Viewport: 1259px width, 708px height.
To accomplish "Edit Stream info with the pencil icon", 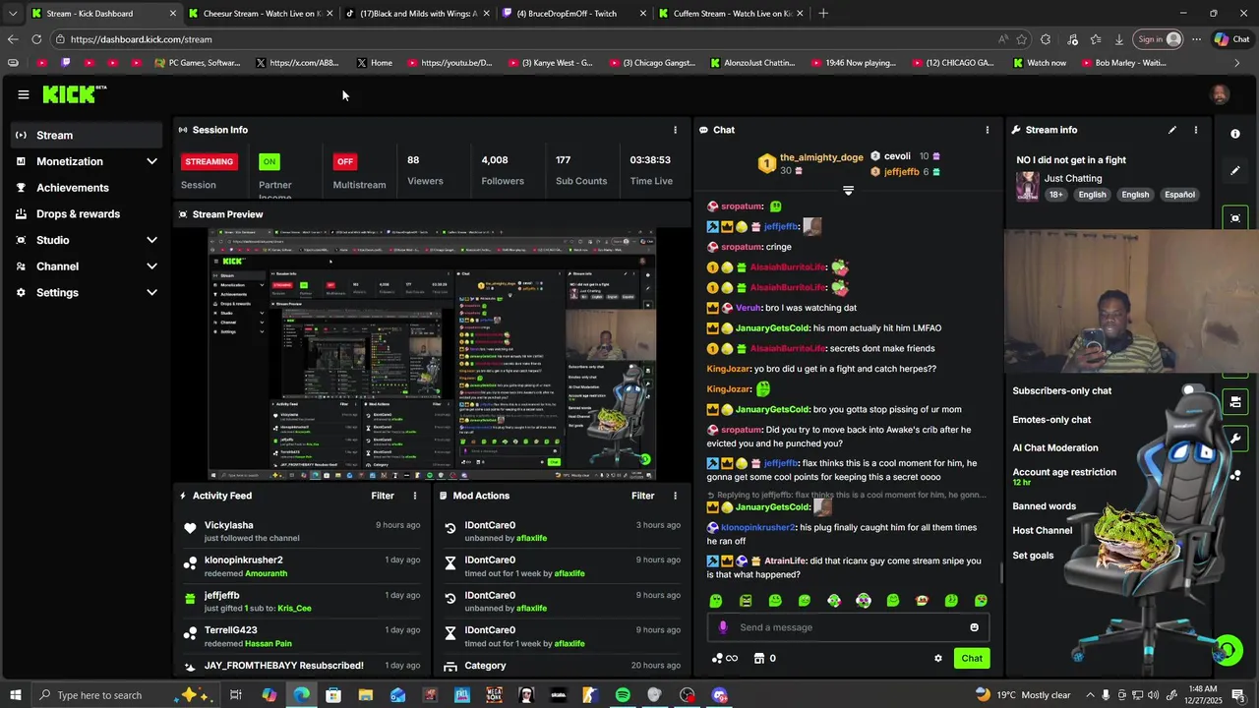I will 1172,130.
